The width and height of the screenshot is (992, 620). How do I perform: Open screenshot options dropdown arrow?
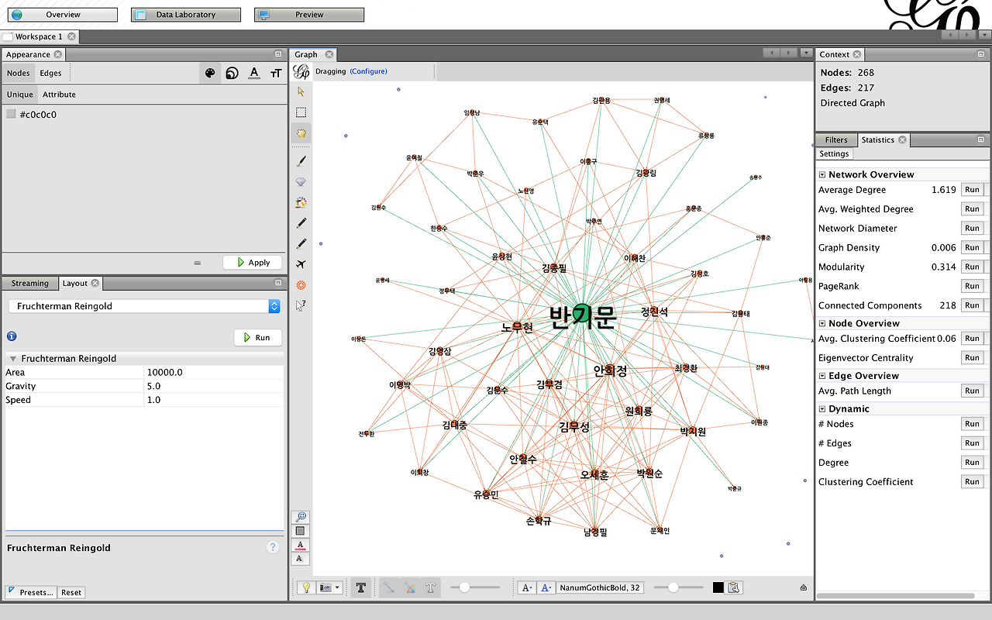click(x=337, y=588)
